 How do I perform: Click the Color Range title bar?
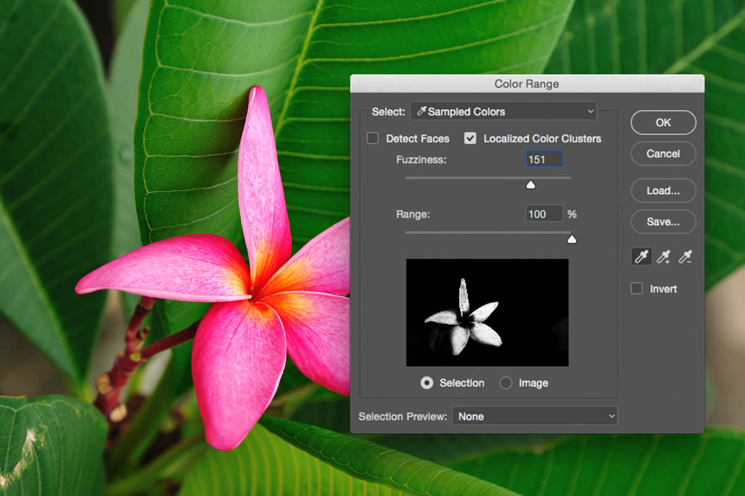click(x=527, y=84)
